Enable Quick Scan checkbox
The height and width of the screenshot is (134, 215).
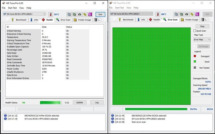[x=195, y=31]
